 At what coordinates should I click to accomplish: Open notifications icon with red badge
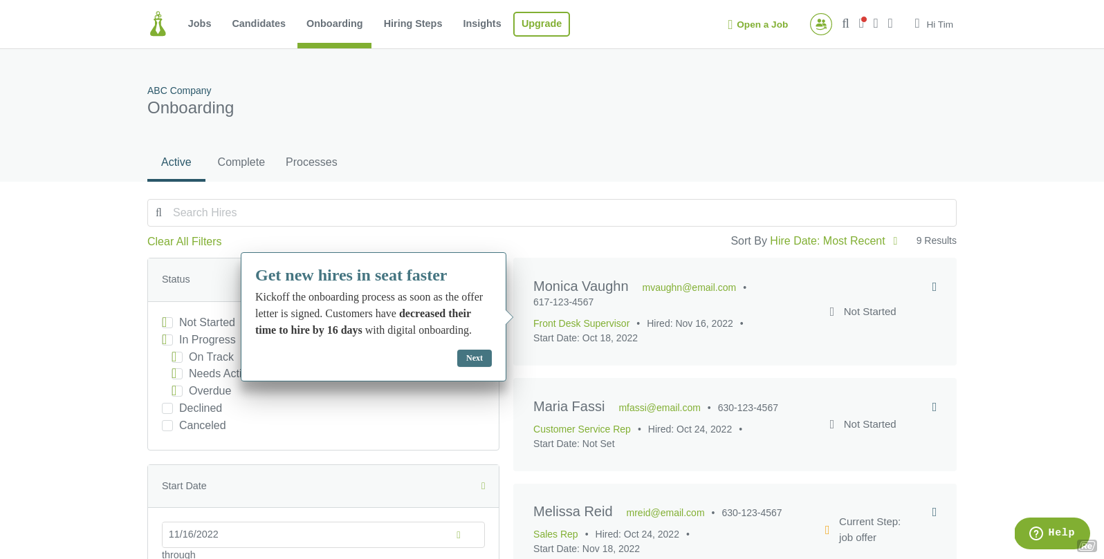click(861, 23)
